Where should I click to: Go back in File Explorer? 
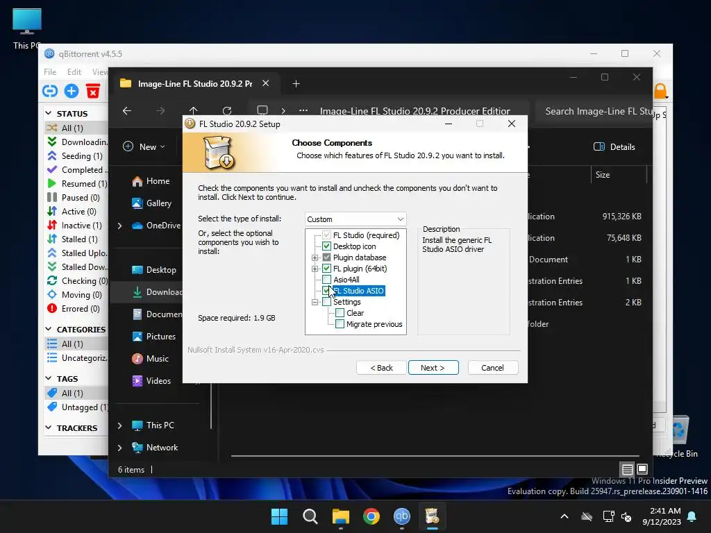[x=127, y=111]
